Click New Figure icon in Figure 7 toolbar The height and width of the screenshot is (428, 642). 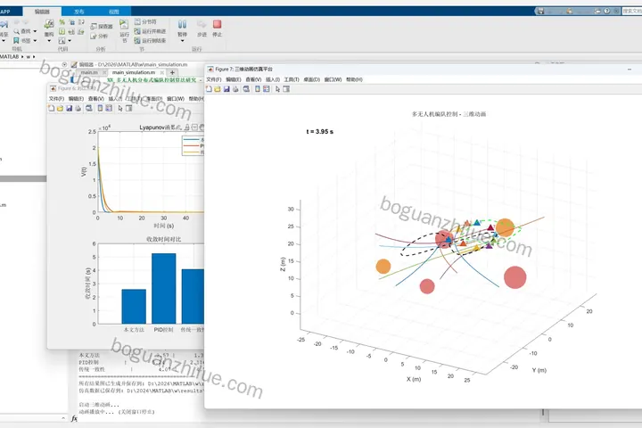(x=209, y=89)
